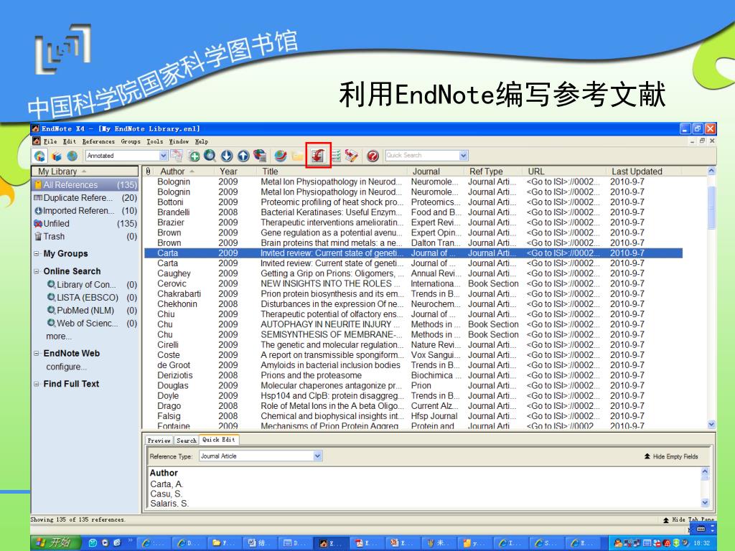This screenshot has width=735, height=551.
Task: Click the Open File folder toolbar icon
Action: click(298, 156)
